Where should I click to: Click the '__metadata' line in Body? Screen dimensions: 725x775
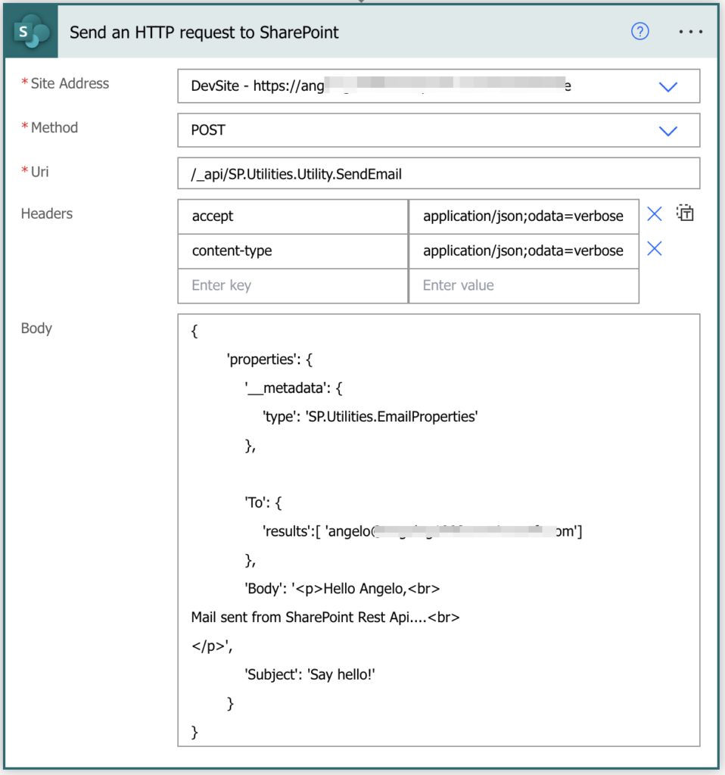(294, 388)
